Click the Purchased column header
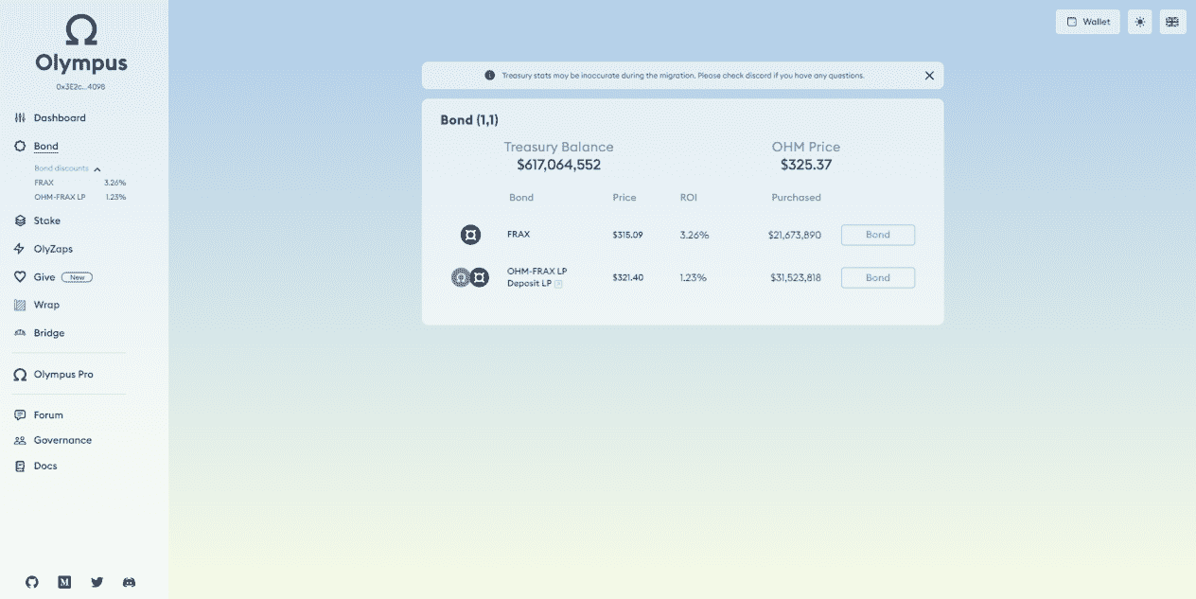This screenshot has width=1196, height=599. tap(797, 198)
